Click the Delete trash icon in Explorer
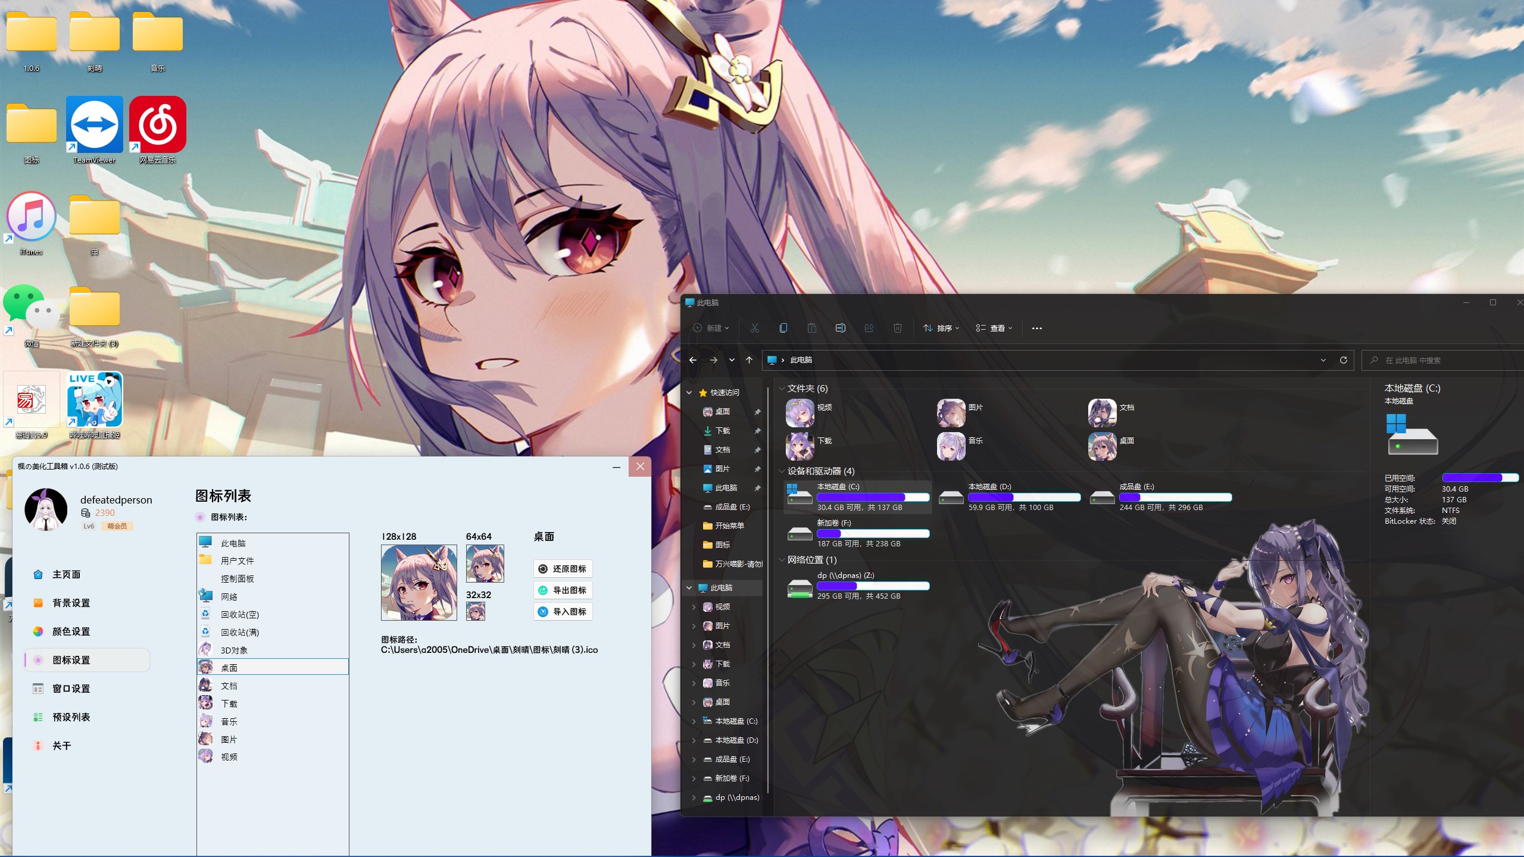The width and height of the screenshot is (1524, 857). click(x=897, y=328)
